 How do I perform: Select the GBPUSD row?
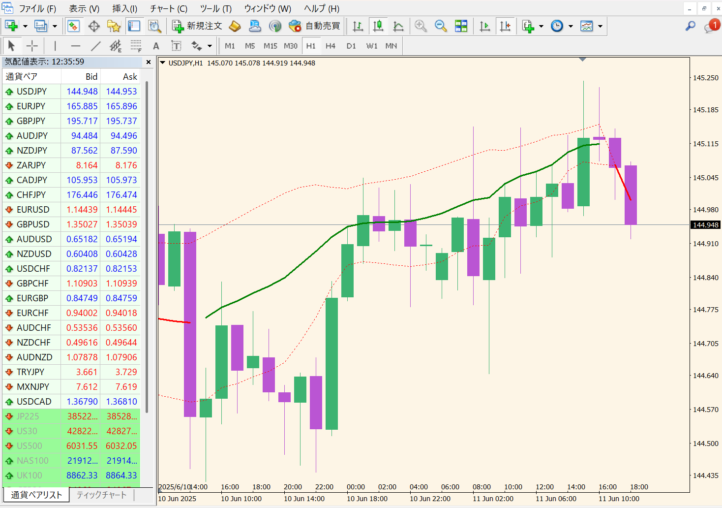point(71,224)
